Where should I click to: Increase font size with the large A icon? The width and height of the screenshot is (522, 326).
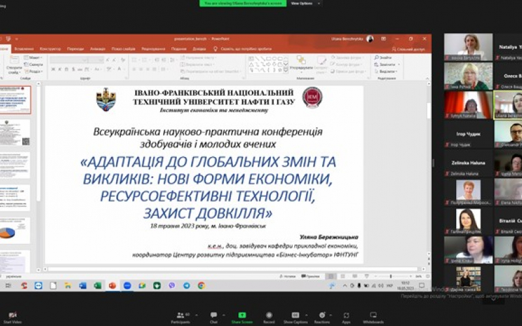point(108,60)
